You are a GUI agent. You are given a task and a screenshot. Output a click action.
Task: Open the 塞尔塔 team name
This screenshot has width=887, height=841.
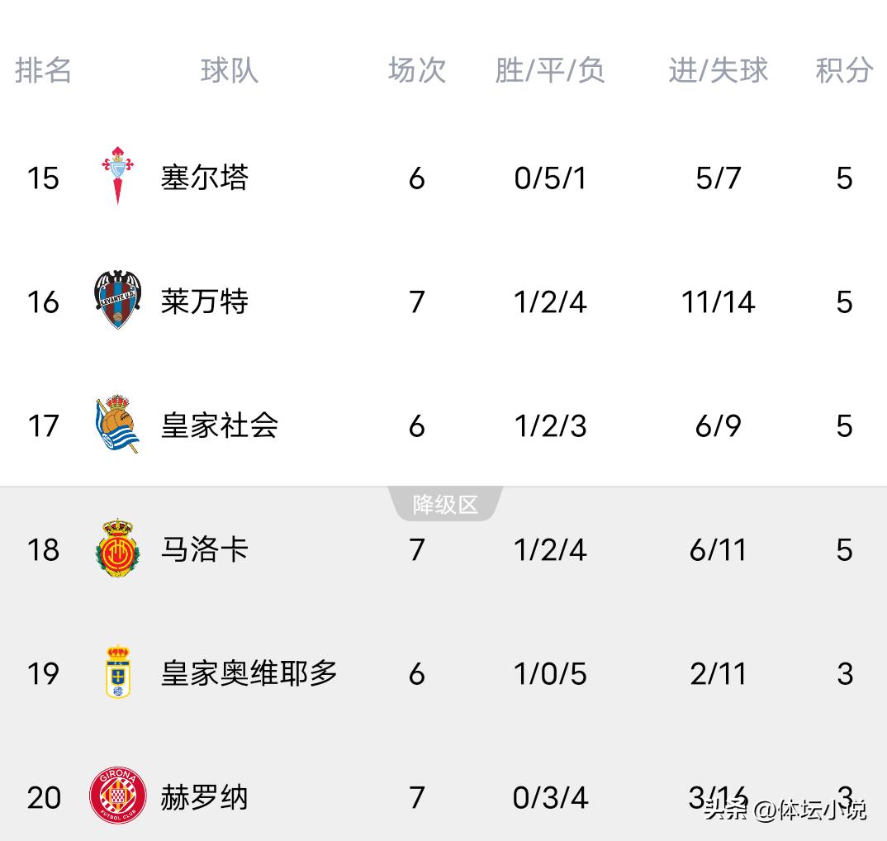[204, 178]
